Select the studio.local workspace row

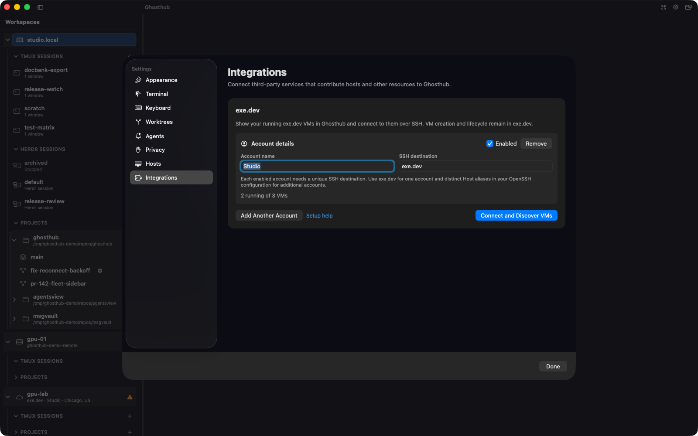74,40
